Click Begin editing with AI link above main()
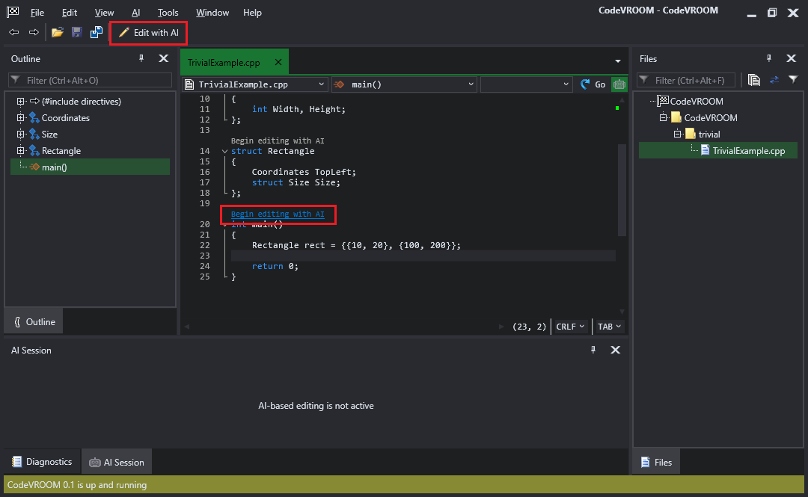Screen dimensions: 808x497 (278, 214)
